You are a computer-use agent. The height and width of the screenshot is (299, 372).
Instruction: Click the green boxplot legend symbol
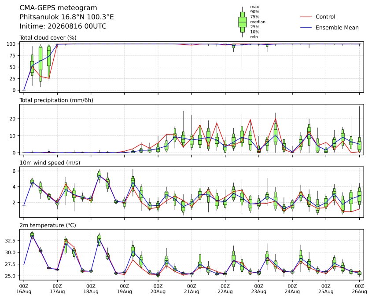pos(242,22)
